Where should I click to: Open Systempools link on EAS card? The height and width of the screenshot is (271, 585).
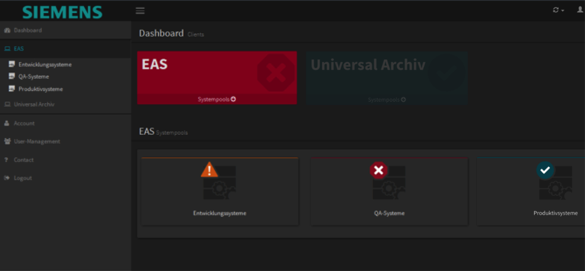click(217, 99)
